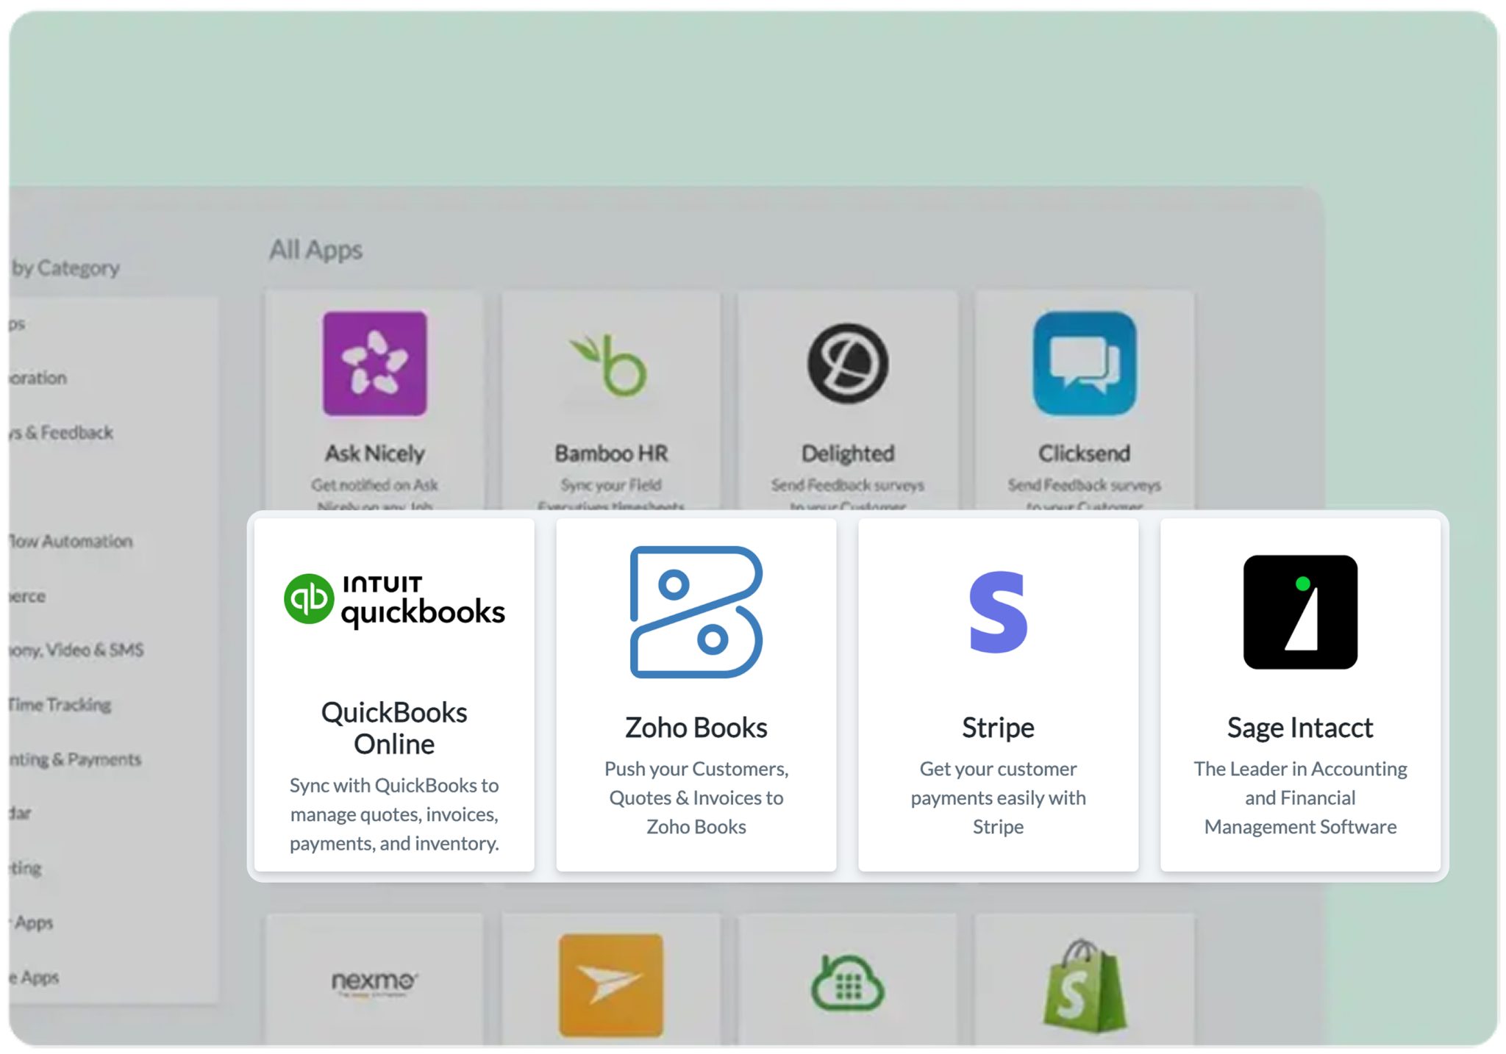The height and width of the screenshot is (1054, 1506).
Task: Click the blue Clicksend chat icon
Action: click(x=1084, y=363)
